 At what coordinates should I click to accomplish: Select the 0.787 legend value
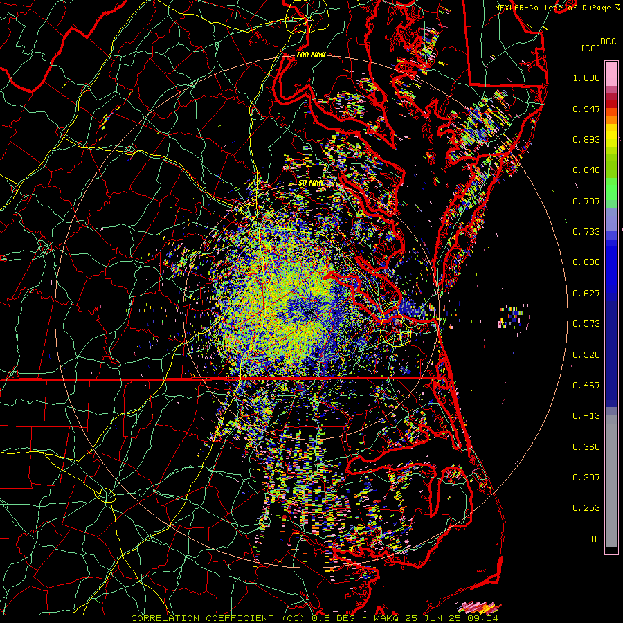pos(586,201)
